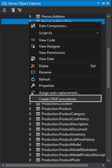Click the View Data table icon
This screenshot has height=168, width=112.
pos(33,59)
